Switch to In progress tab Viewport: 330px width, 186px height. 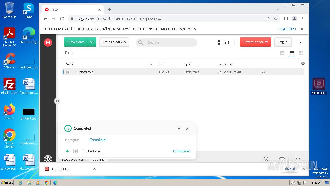coord(72,140)
